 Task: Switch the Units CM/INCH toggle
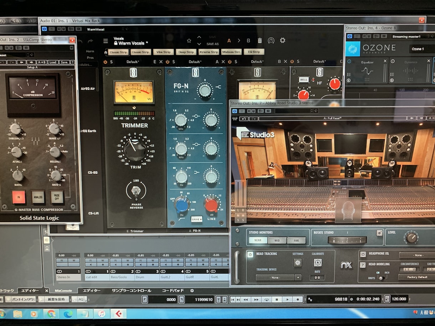point(381,278)
